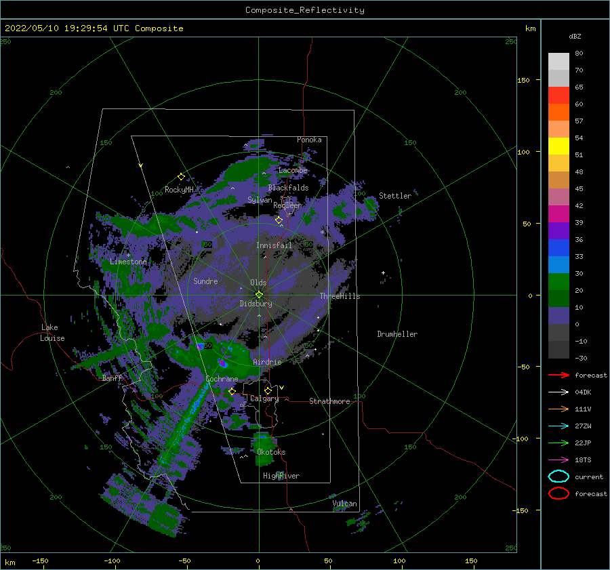Click the Airdrie city label
The width and height of the screenshot is (610, 570).
267,362
